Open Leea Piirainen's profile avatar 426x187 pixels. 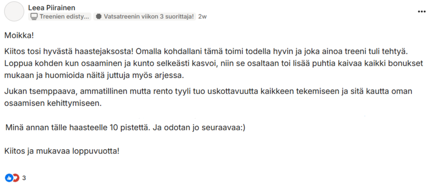click(x=14, y=12)
